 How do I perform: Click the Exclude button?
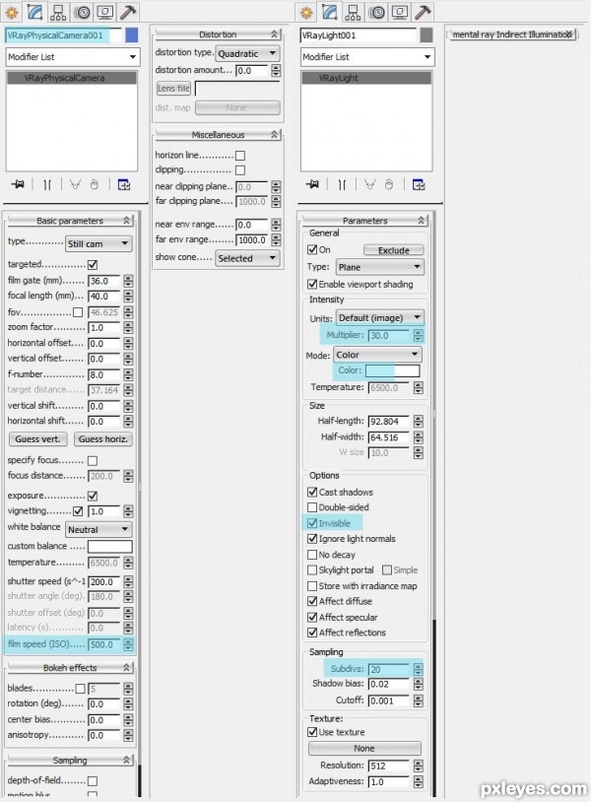point(394,250)
